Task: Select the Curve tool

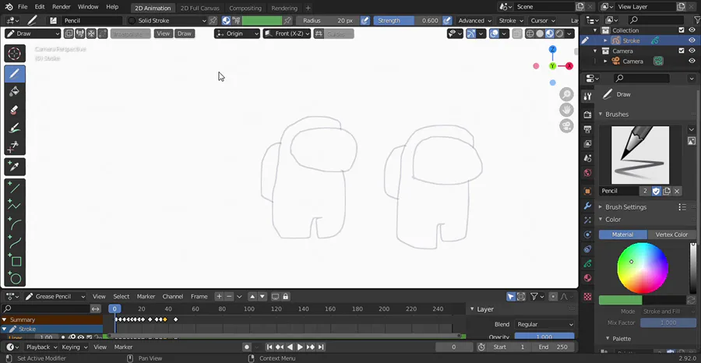Action: tap(15, 242)
